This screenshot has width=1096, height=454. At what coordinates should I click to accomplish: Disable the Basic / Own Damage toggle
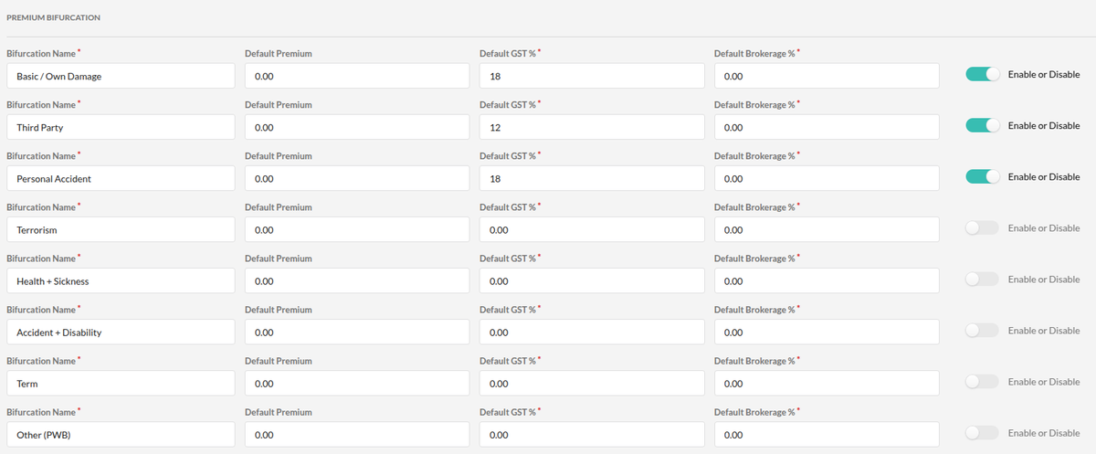click(x=983, y=75)
